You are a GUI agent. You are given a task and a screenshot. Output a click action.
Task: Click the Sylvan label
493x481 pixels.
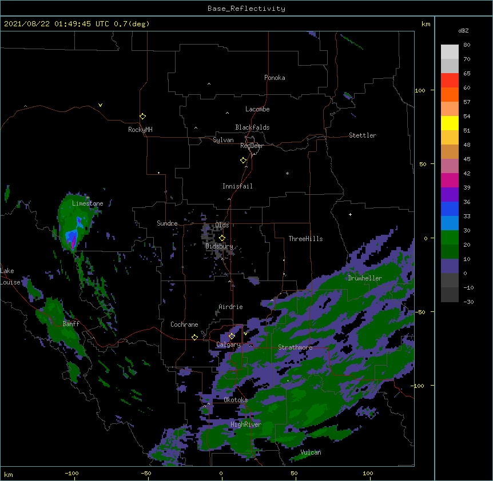coord(223,140)
